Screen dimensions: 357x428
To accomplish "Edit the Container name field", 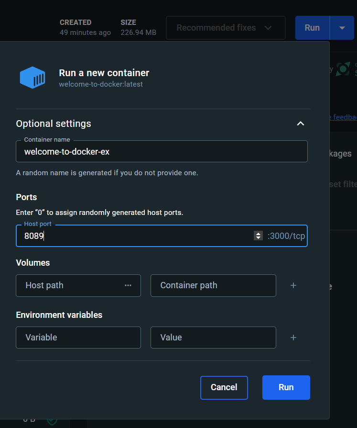I will click(162, 151).
